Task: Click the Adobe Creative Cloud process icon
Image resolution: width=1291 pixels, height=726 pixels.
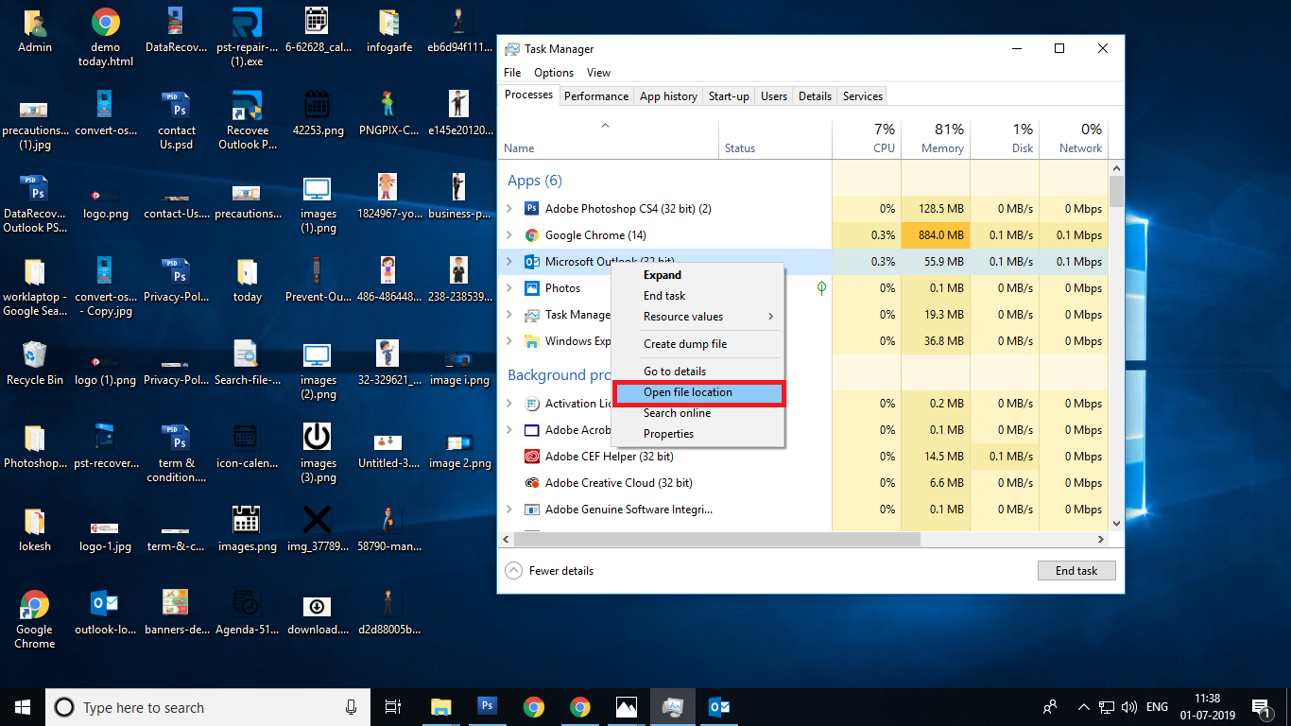Action: point(531,483)
